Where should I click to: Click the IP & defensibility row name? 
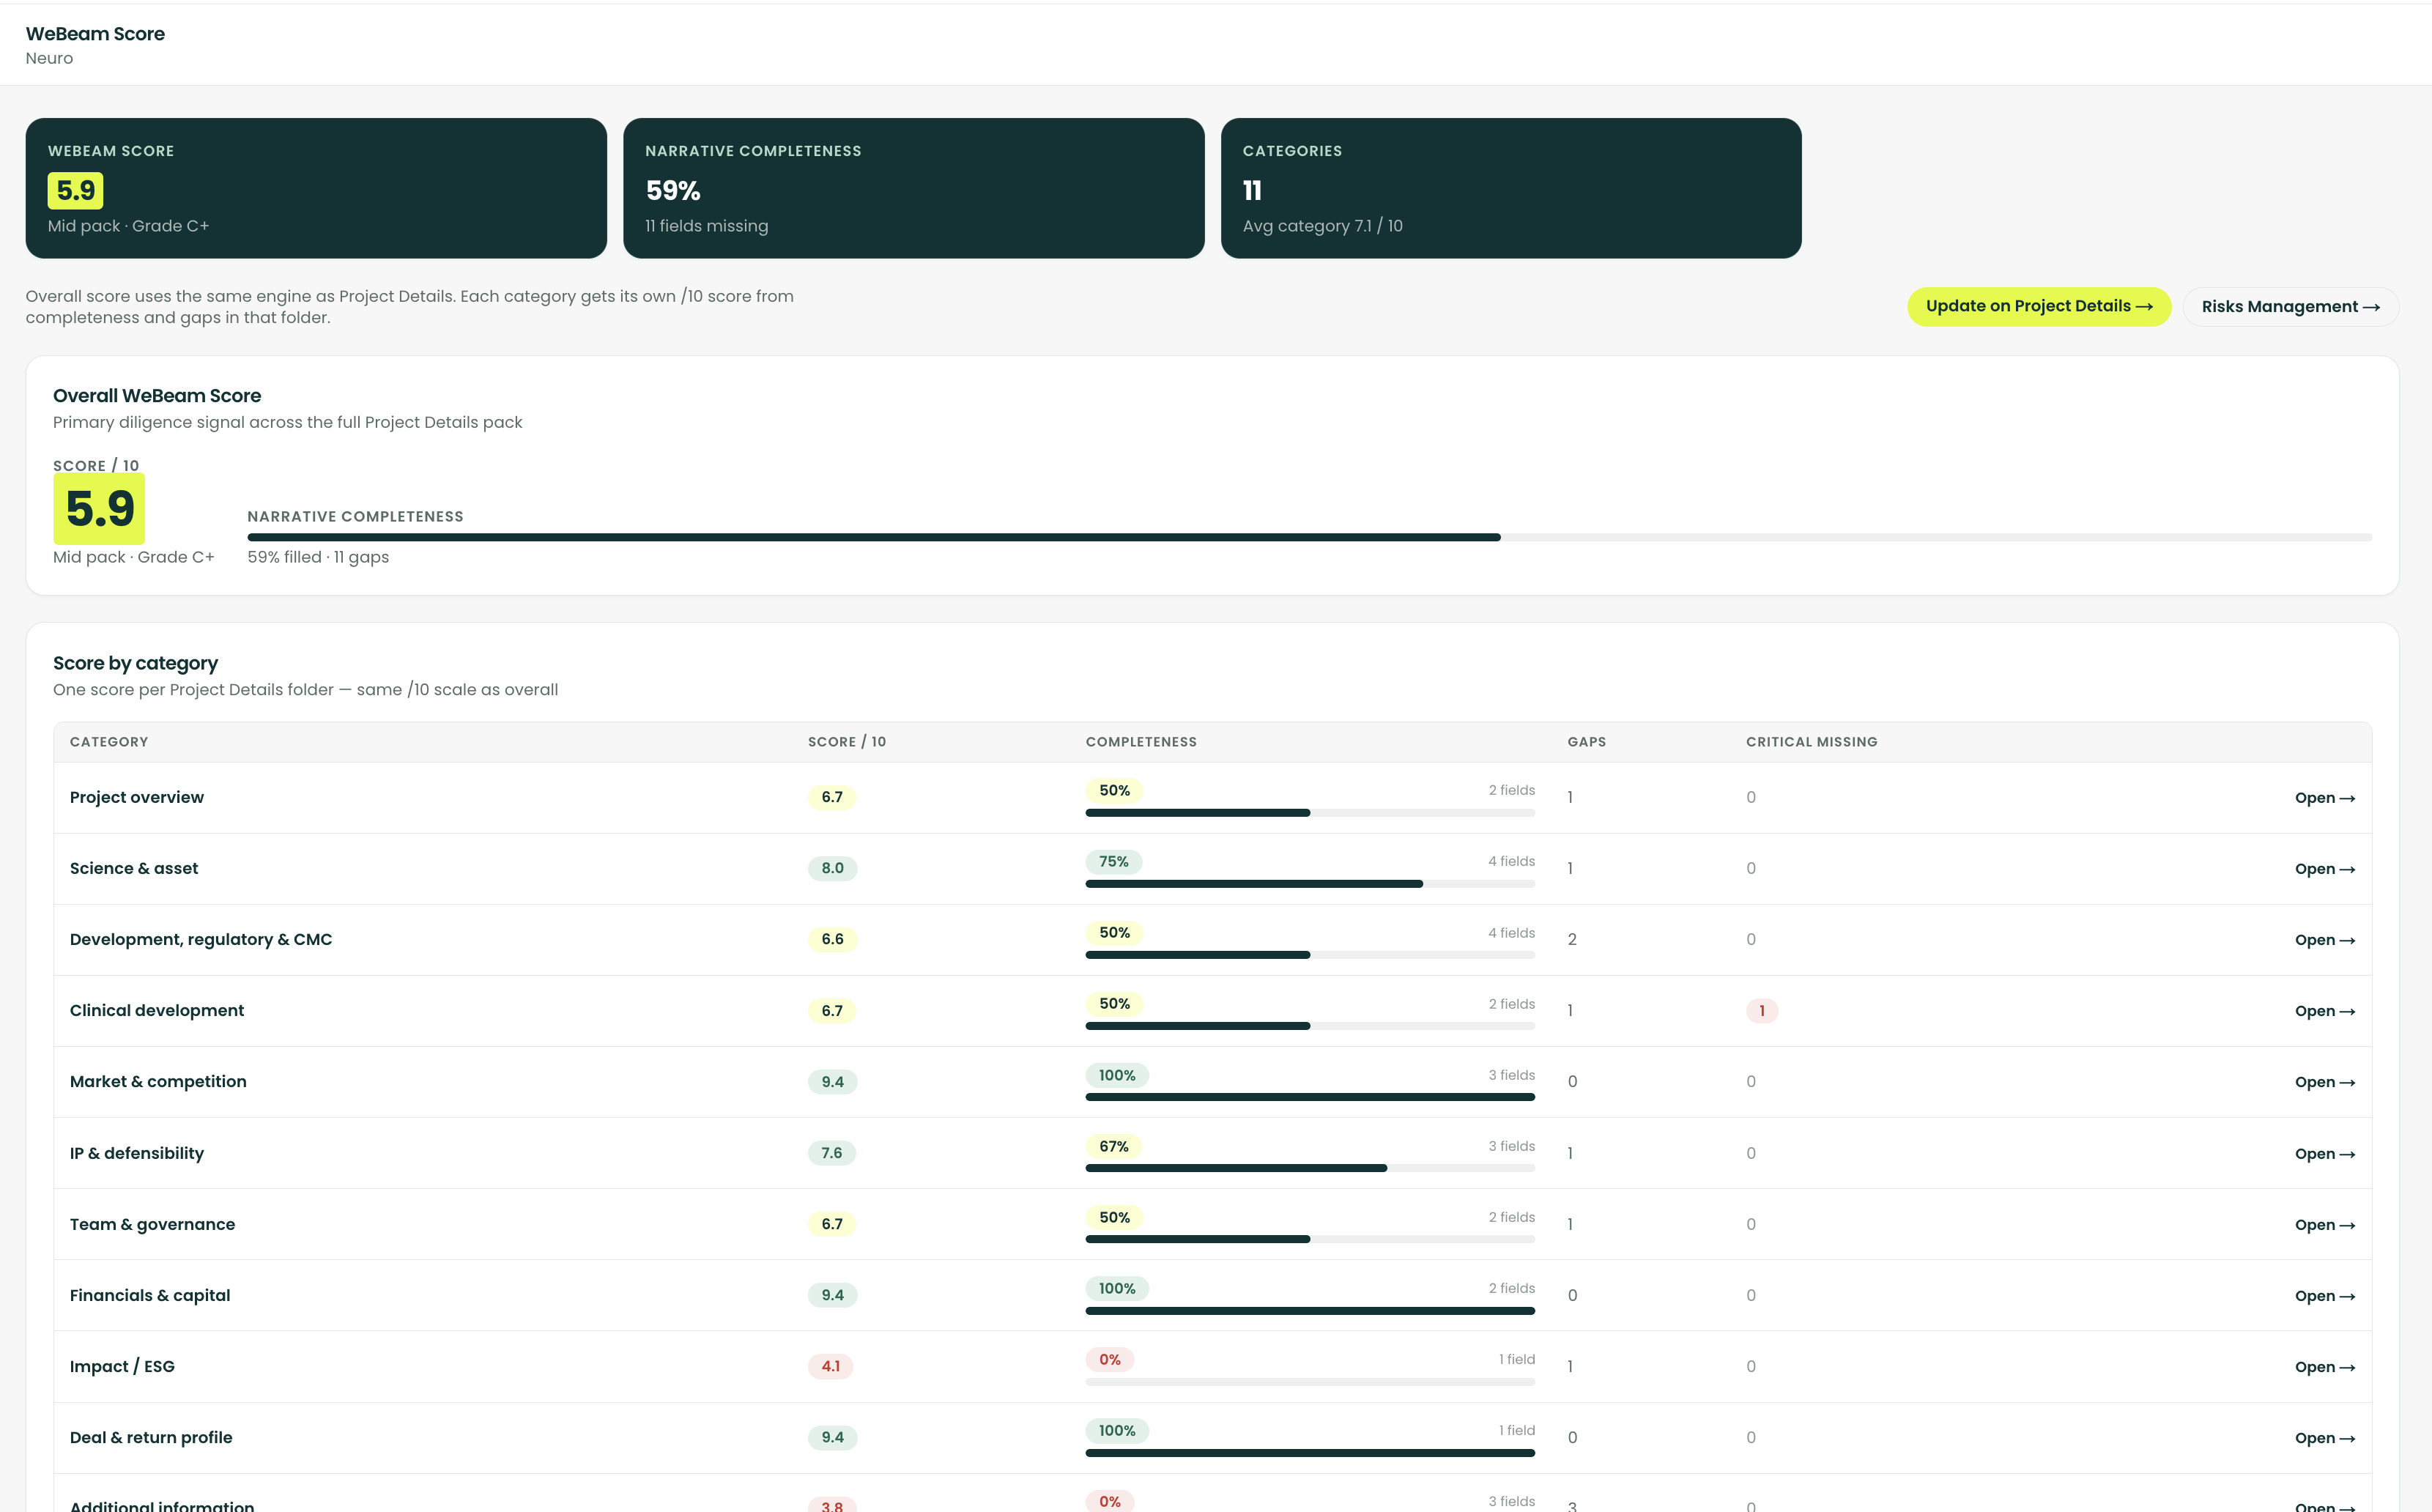(137, 1153)
